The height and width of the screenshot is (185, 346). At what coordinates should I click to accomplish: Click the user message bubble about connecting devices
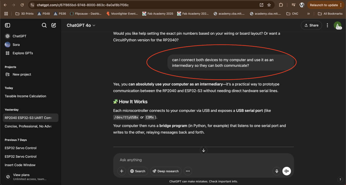point(231,63)
